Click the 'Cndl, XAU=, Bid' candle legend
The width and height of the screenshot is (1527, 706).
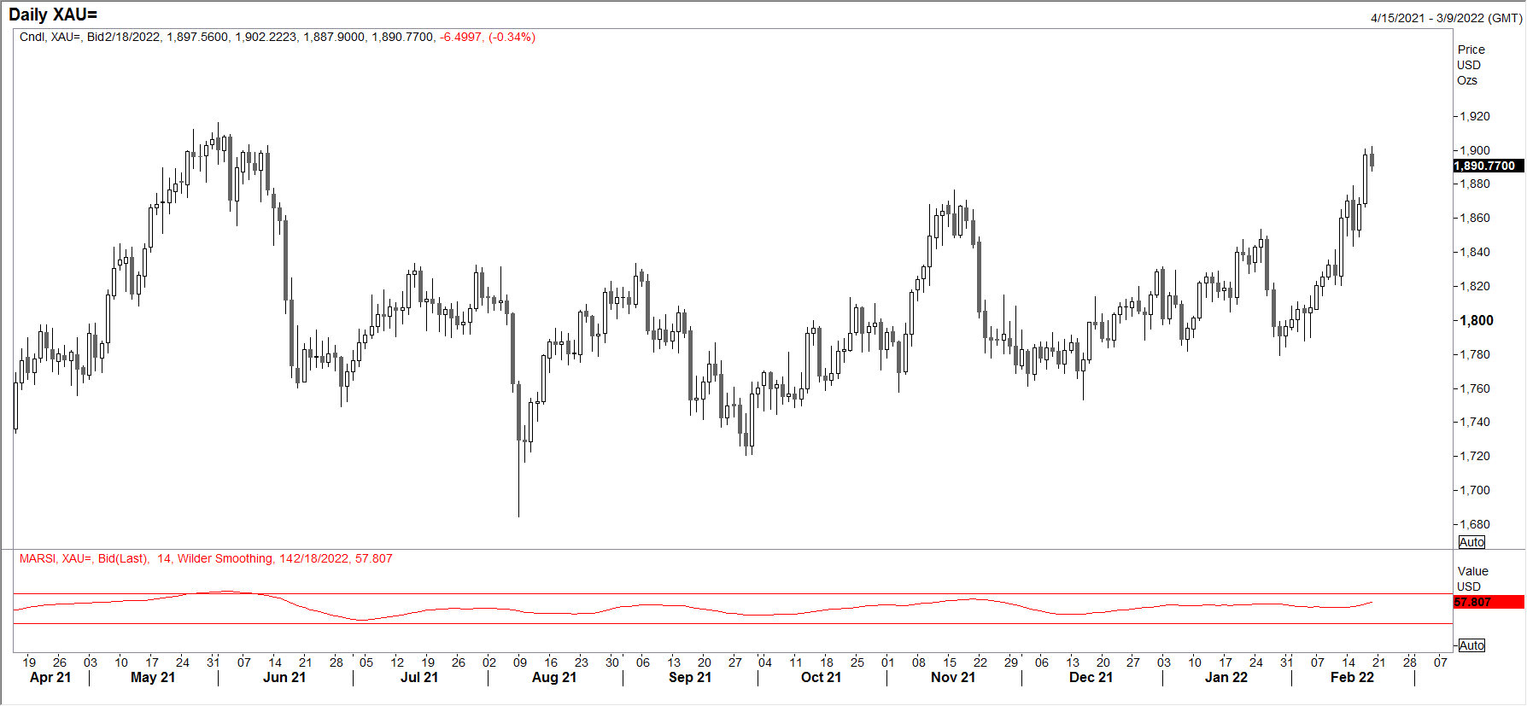[63, 37]
